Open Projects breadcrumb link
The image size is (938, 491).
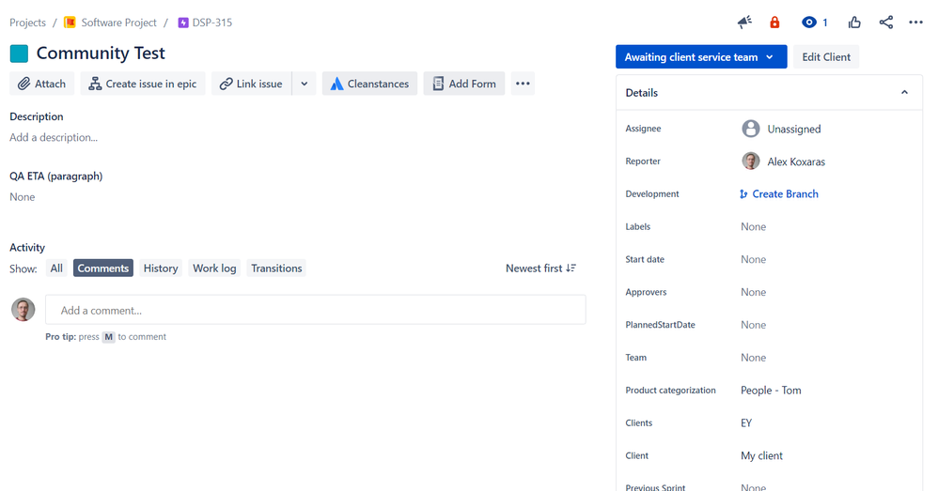click(27, 23)
